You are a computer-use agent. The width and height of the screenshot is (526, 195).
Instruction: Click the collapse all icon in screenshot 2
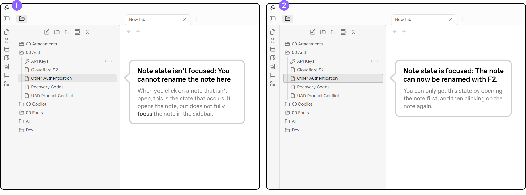(x=353, y=32)
